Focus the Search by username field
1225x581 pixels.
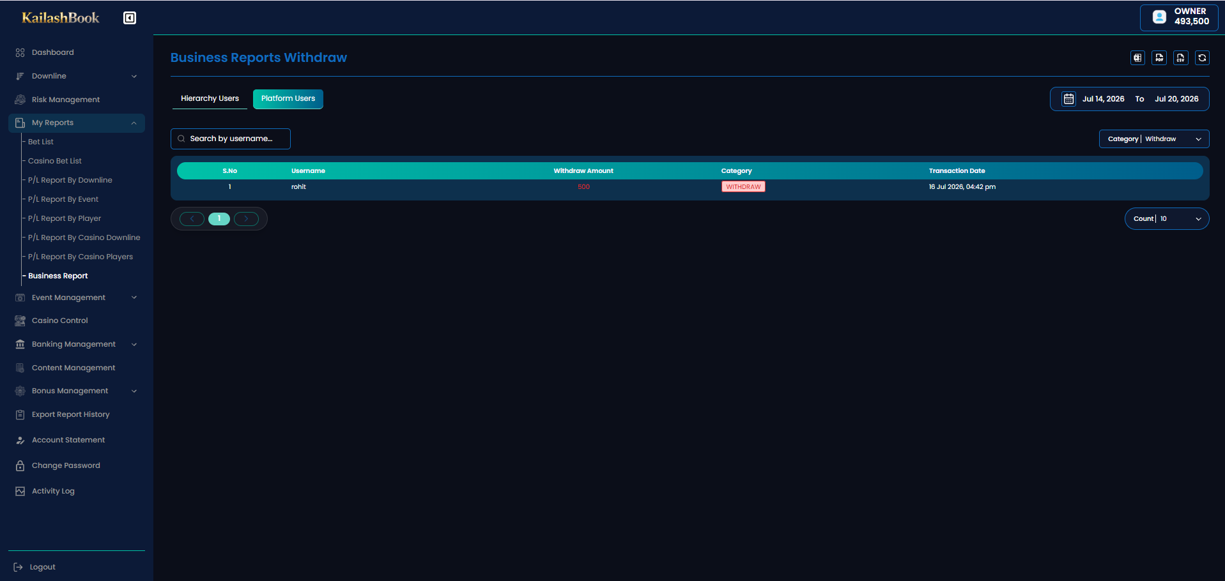(x=231, y=139)
